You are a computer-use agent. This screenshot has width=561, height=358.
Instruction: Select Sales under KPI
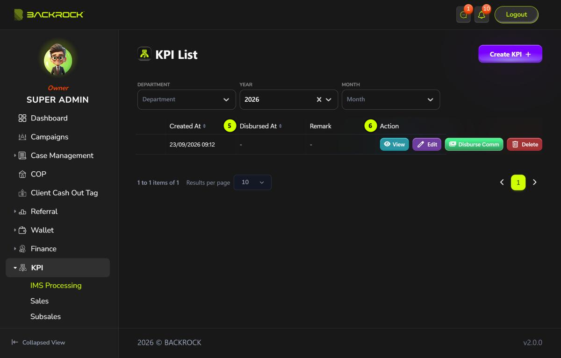40,301
